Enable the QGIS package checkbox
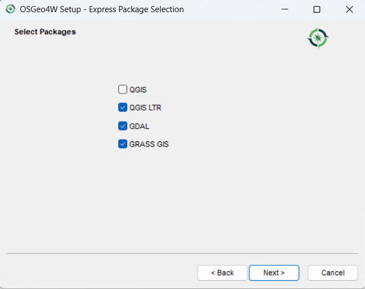This screenshot has width=365, height=289. point(123,90)
